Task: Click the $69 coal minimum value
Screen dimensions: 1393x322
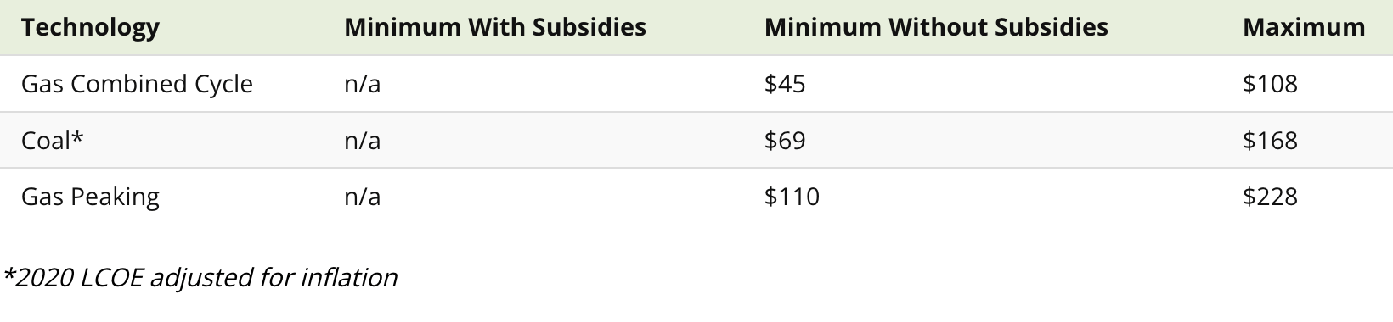Action: 785,140
